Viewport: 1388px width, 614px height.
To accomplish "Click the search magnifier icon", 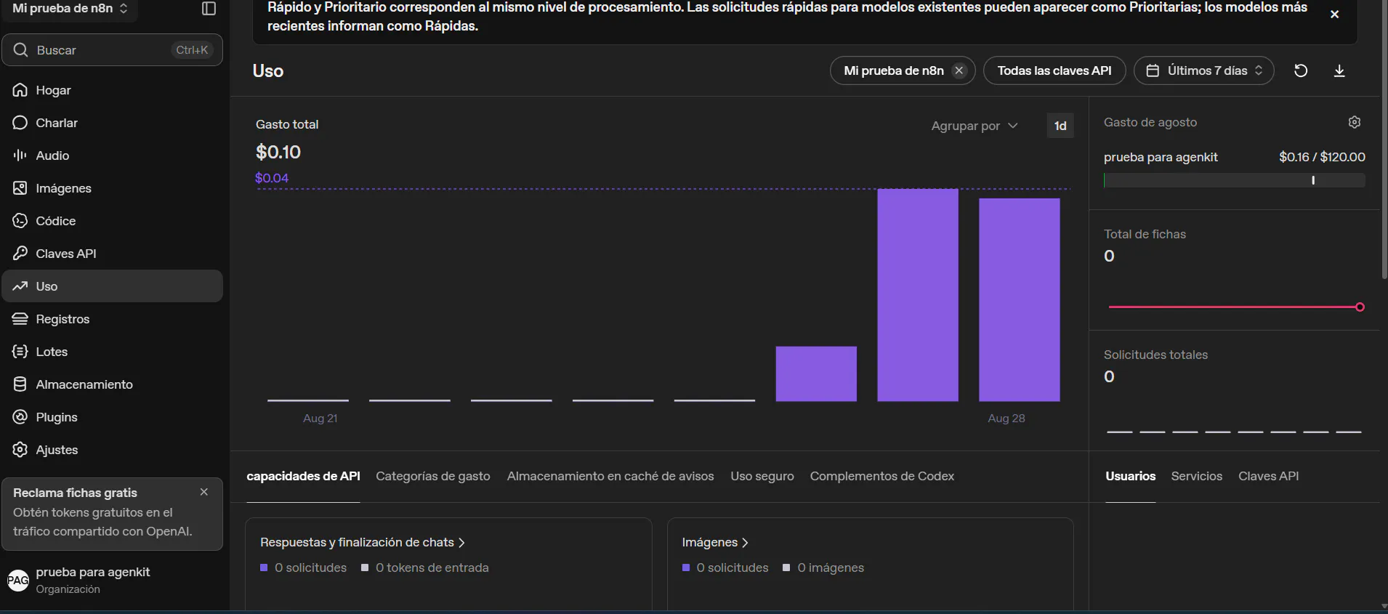I will coord(20,50).
